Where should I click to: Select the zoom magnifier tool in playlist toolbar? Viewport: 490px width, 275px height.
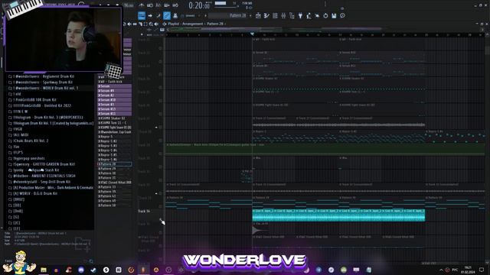[151, 24]
